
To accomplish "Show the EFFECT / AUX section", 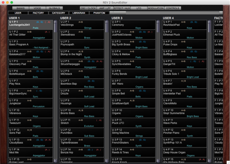I will (122, 8).
